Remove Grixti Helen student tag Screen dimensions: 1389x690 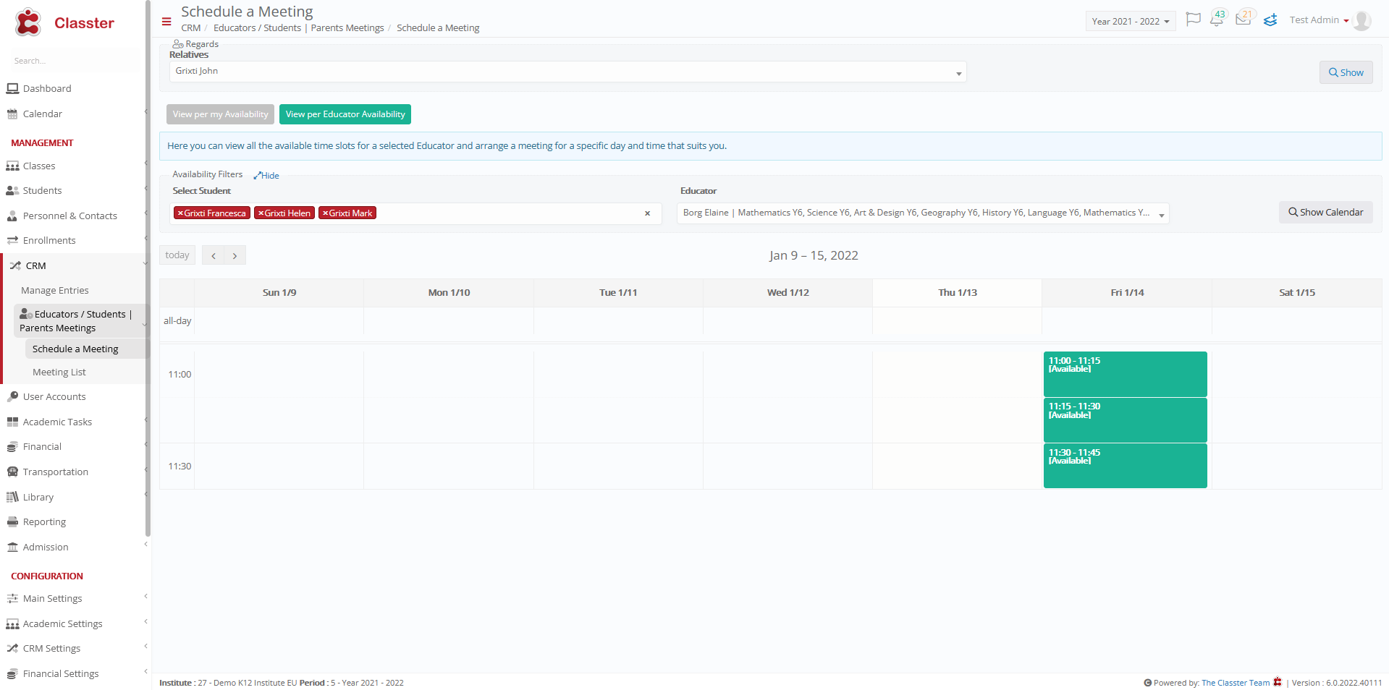point(261,213)
